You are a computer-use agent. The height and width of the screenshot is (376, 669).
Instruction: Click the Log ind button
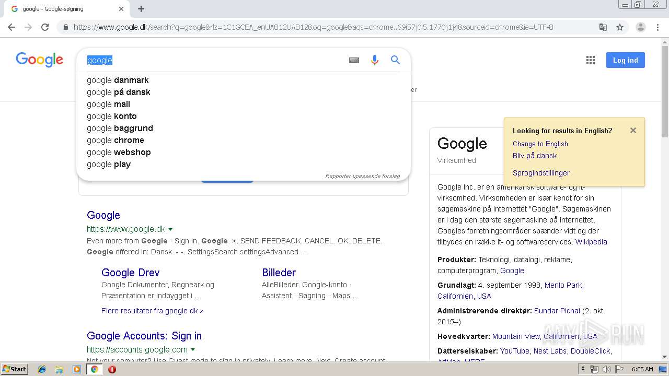click(626, 60)
